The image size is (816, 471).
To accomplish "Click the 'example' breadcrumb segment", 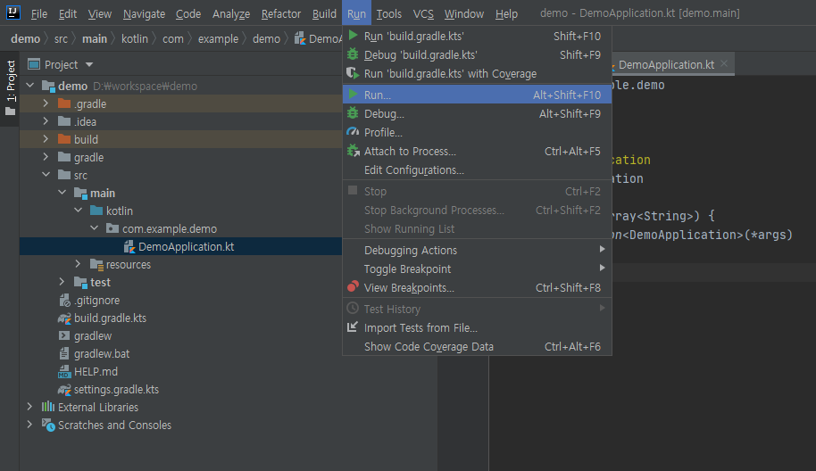I will tap(218, 39).
